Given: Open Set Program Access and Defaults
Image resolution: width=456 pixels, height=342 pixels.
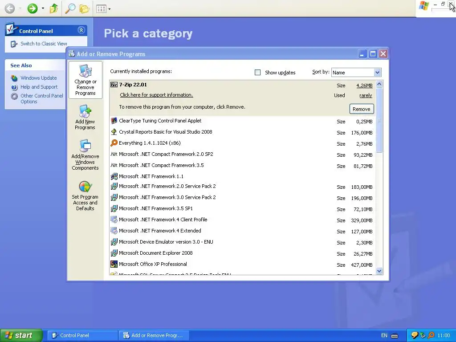Looking at the screenshot, I should [x=85, y=196].
